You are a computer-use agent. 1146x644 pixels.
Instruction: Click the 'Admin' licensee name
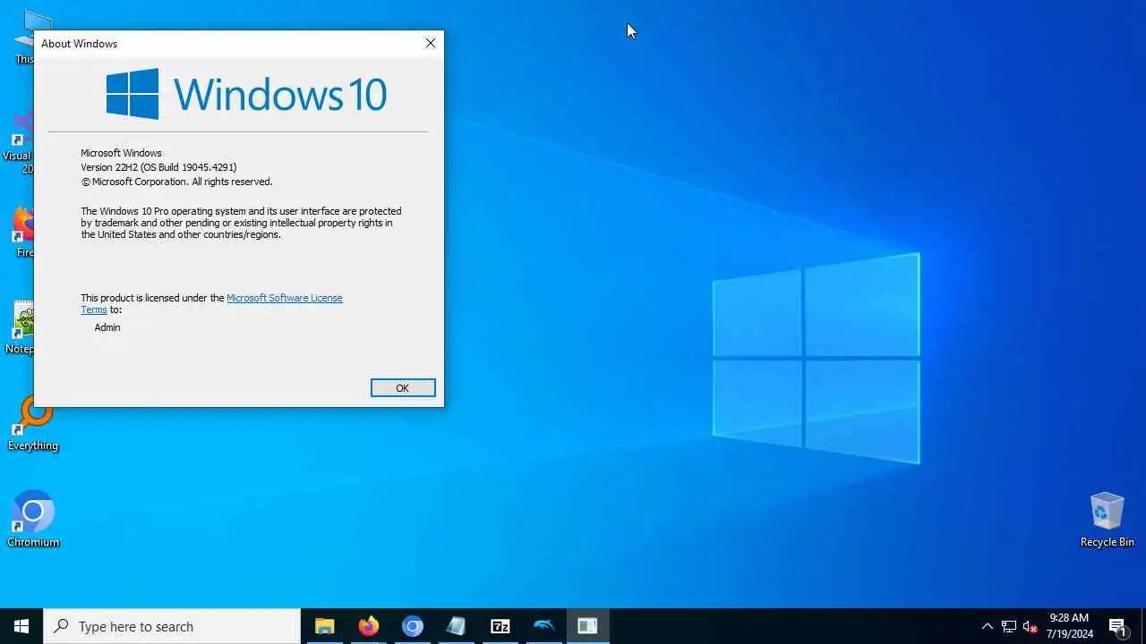click(x=107, y=327)
